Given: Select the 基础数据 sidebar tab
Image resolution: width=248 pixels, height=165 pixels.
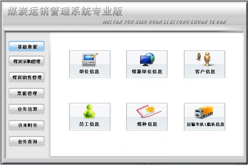Looking at the screenshot, I should (x=26, y=46).
